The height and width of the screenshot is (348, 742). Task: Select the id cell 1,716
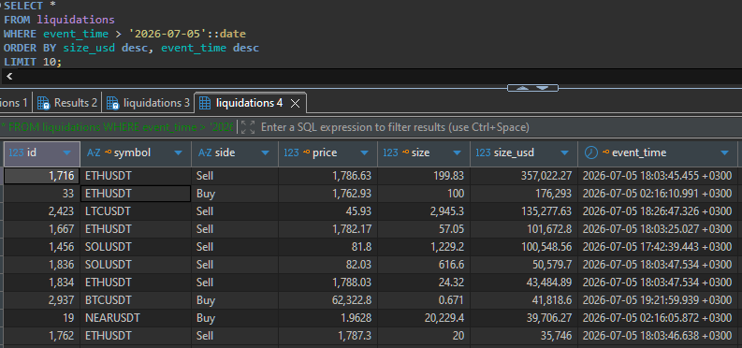tap(42, 176)
